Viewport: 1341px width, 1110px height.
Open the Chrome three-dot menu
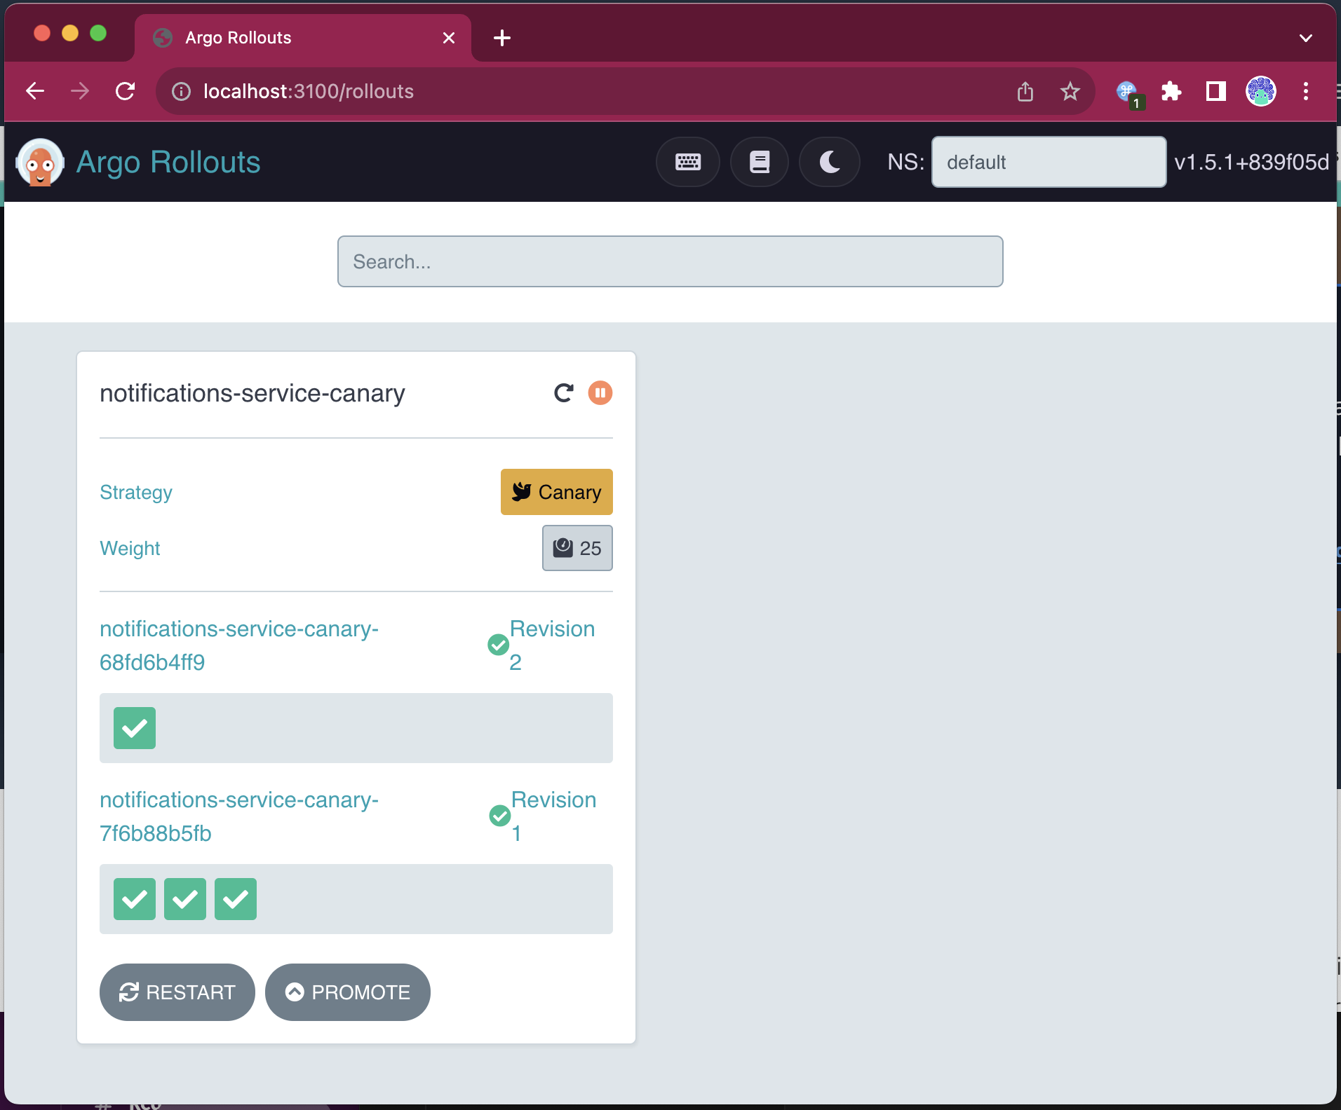point(1305,91)
